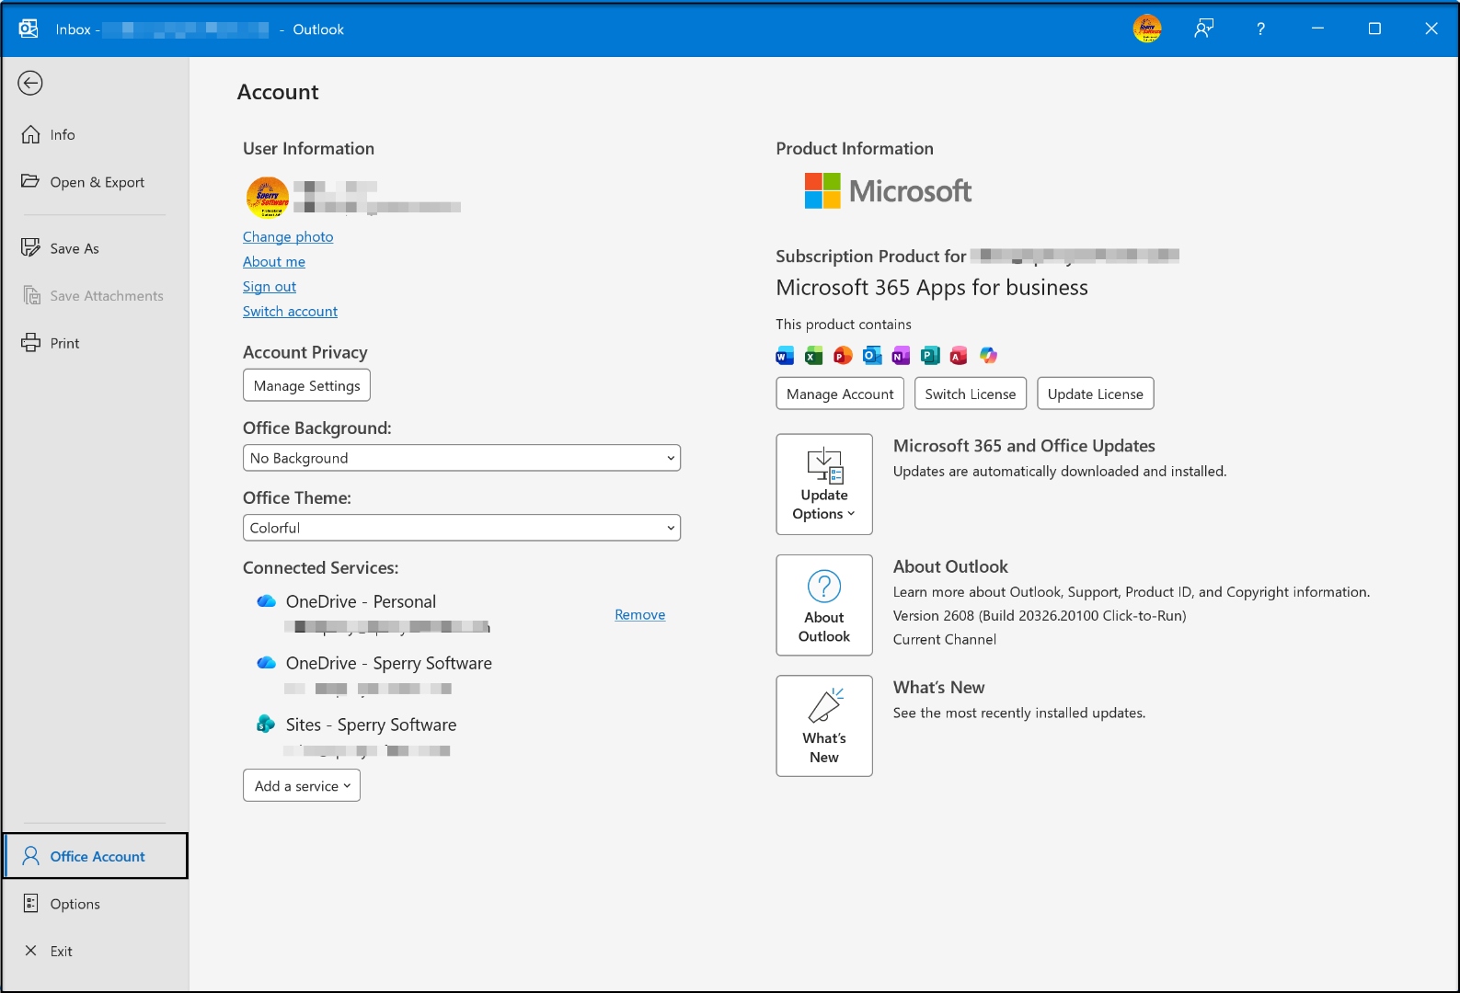Click the Options list icon

click(30, 903)
